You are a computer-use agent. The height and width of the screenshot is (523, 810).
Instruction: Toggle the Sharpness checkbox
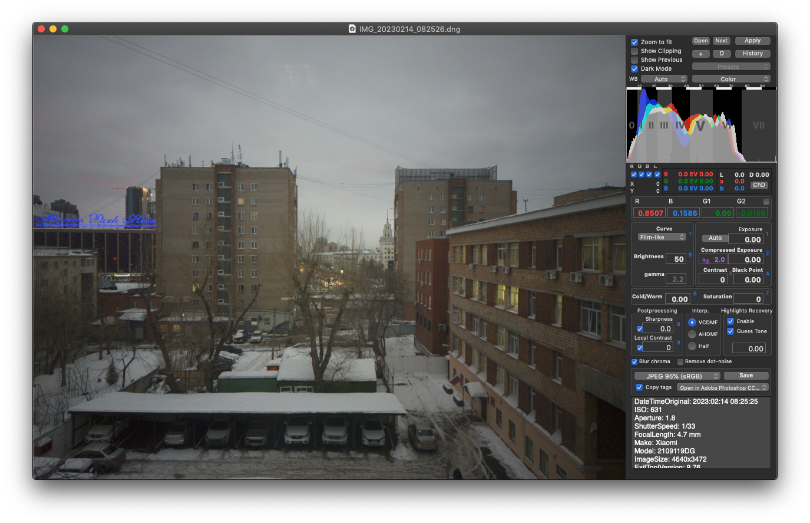(x=640, y=329)
